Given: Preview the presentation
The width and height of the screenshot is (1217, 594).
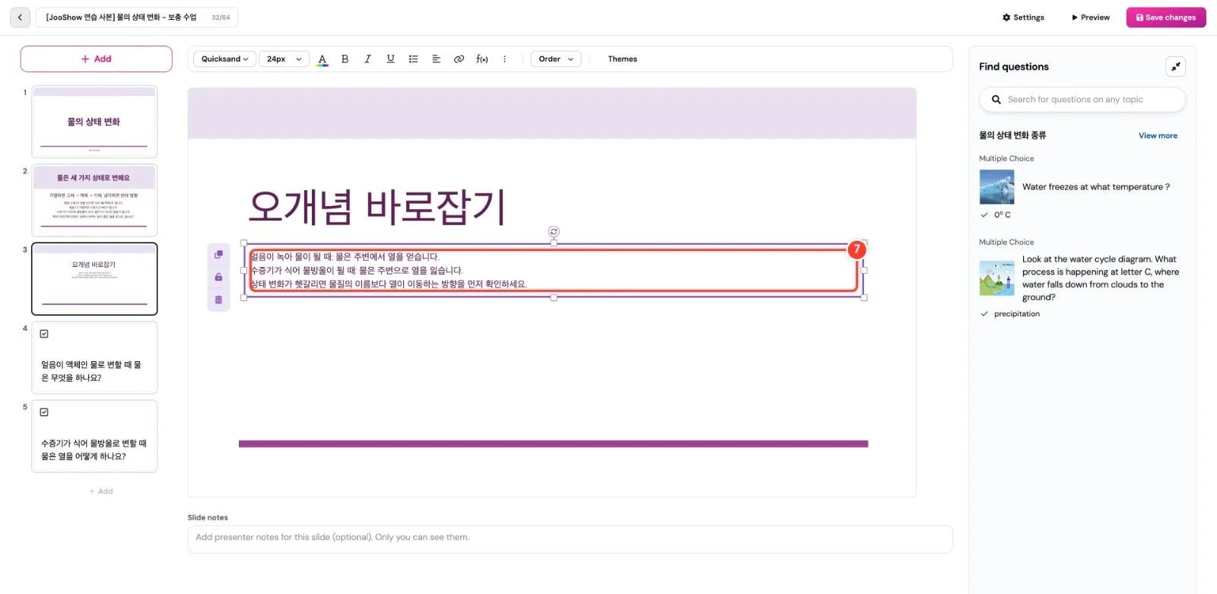Looking at the screenshot, I should coord(1091,17).
